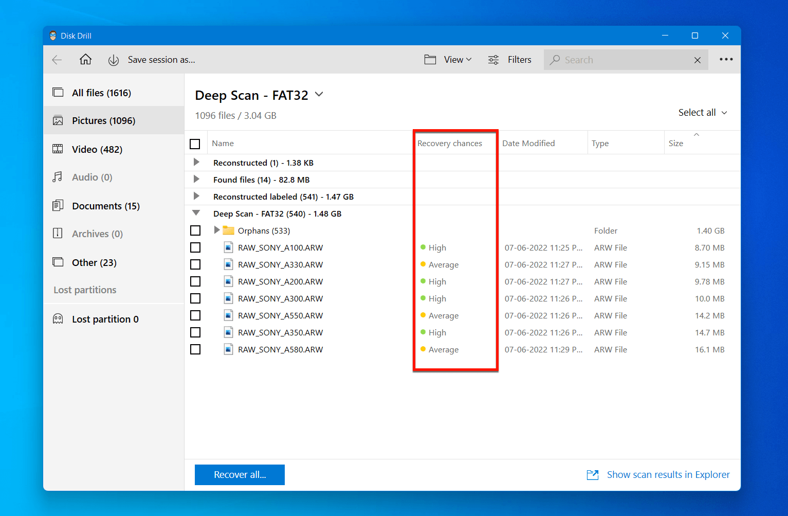Click the Video film strip icon

coord(58,149)
